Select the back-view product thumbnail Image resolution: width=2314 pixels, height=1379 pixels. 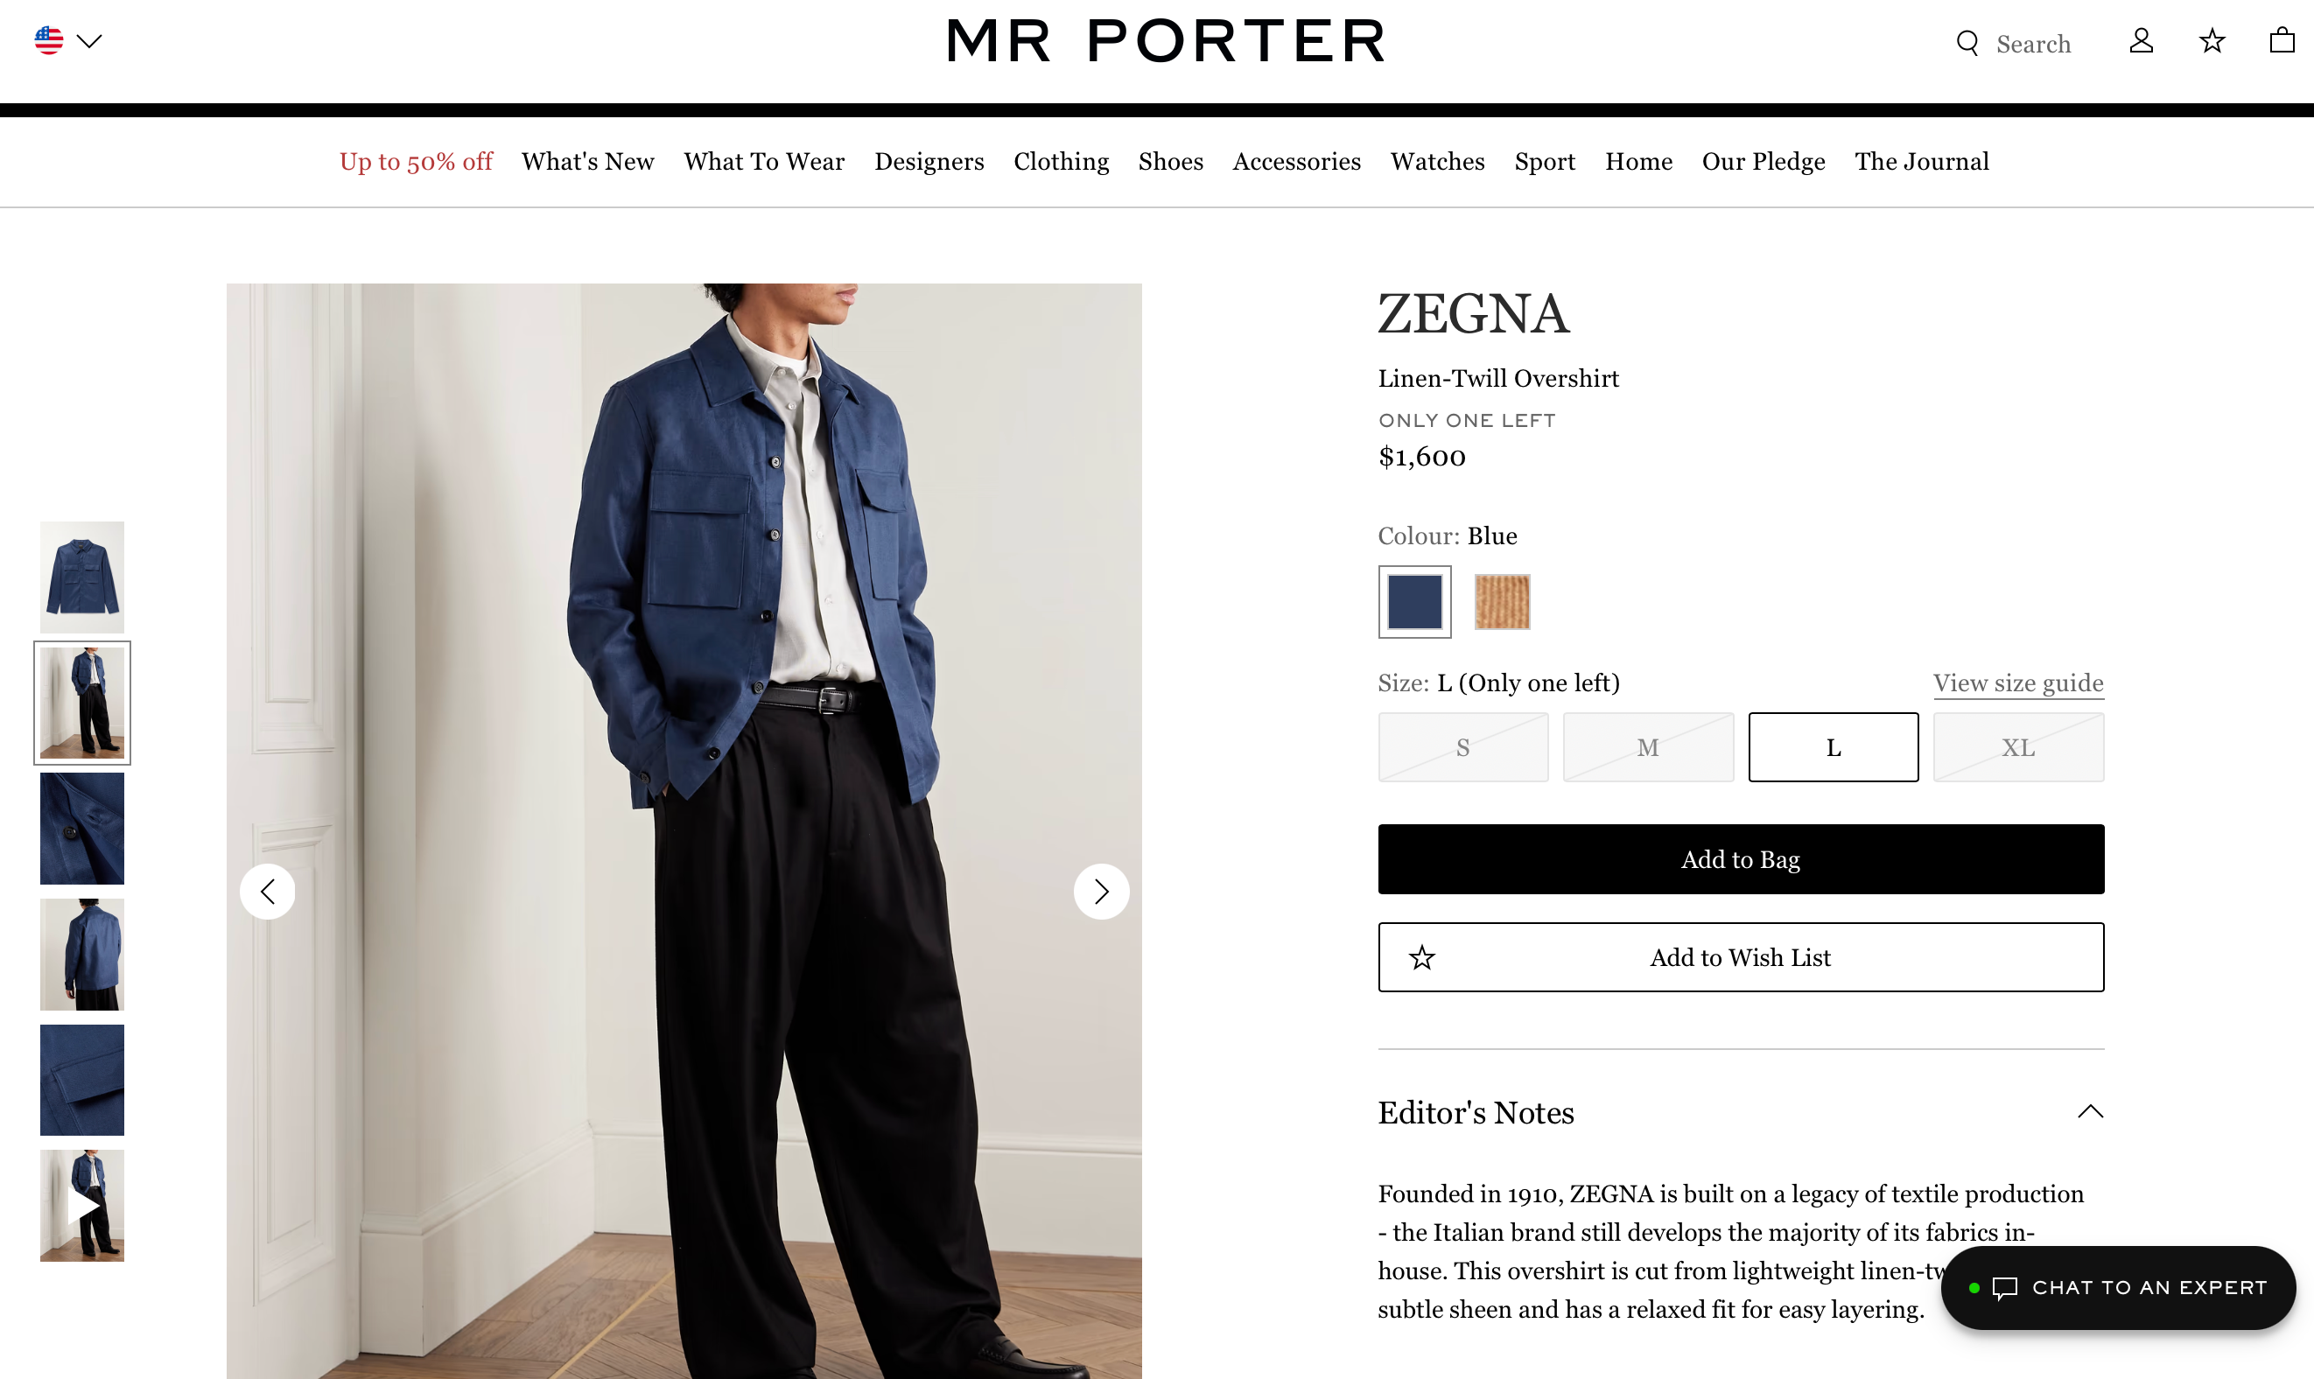click(x=81, y=954)
